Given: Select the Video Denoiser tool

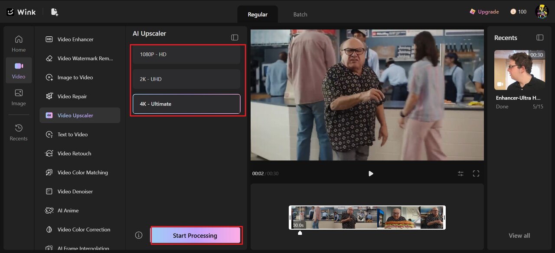Looking at the screenshot, I should pos(80,192).
